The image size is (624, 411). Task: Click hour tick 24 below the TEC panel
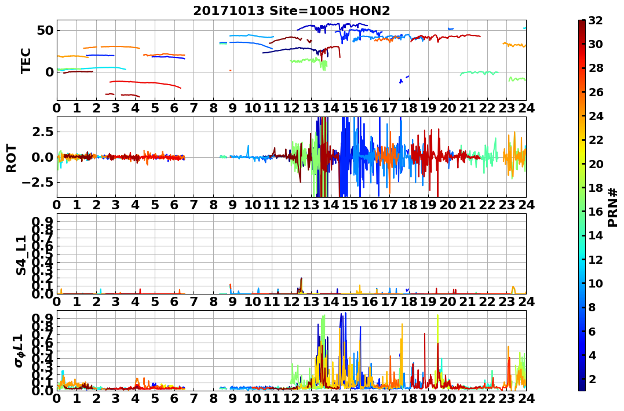tap(526, 108)
